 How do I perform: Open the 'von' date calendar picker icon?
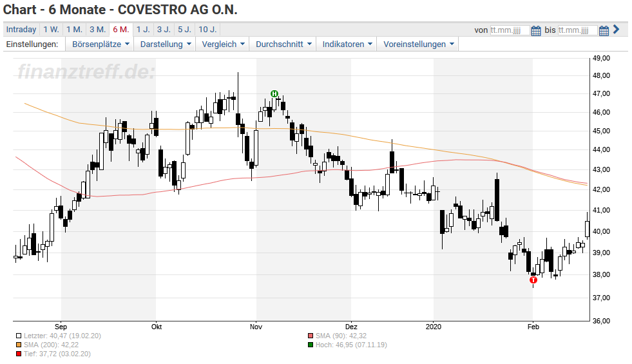tap(535, 31)
